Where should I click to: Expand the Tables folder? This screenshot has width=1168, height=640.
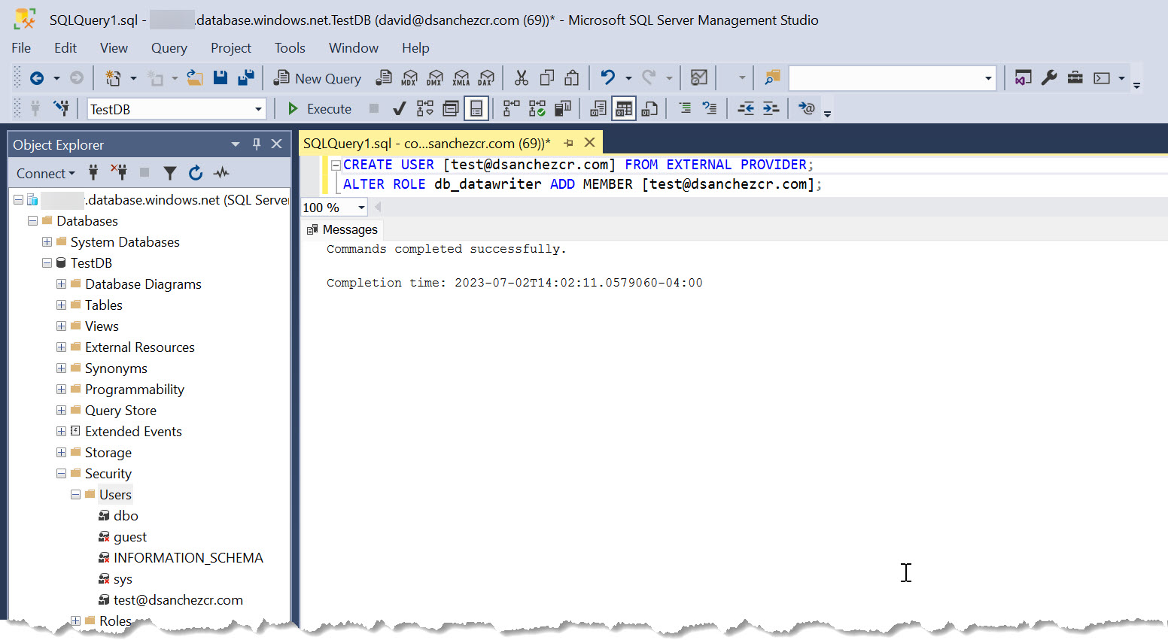[62, 305]
